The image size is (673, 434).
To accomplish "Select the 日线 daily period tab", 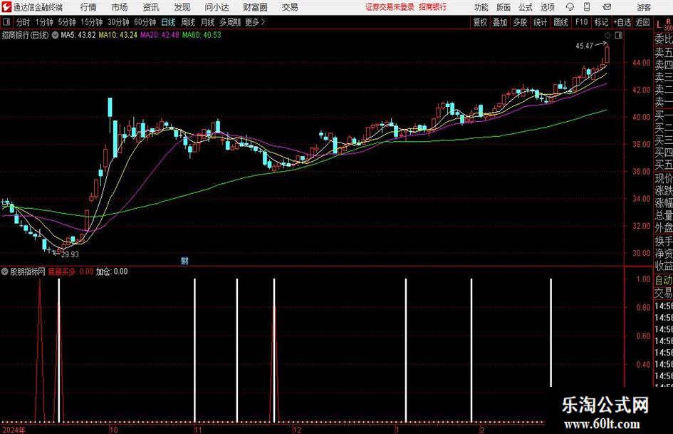I will (168, 22).
